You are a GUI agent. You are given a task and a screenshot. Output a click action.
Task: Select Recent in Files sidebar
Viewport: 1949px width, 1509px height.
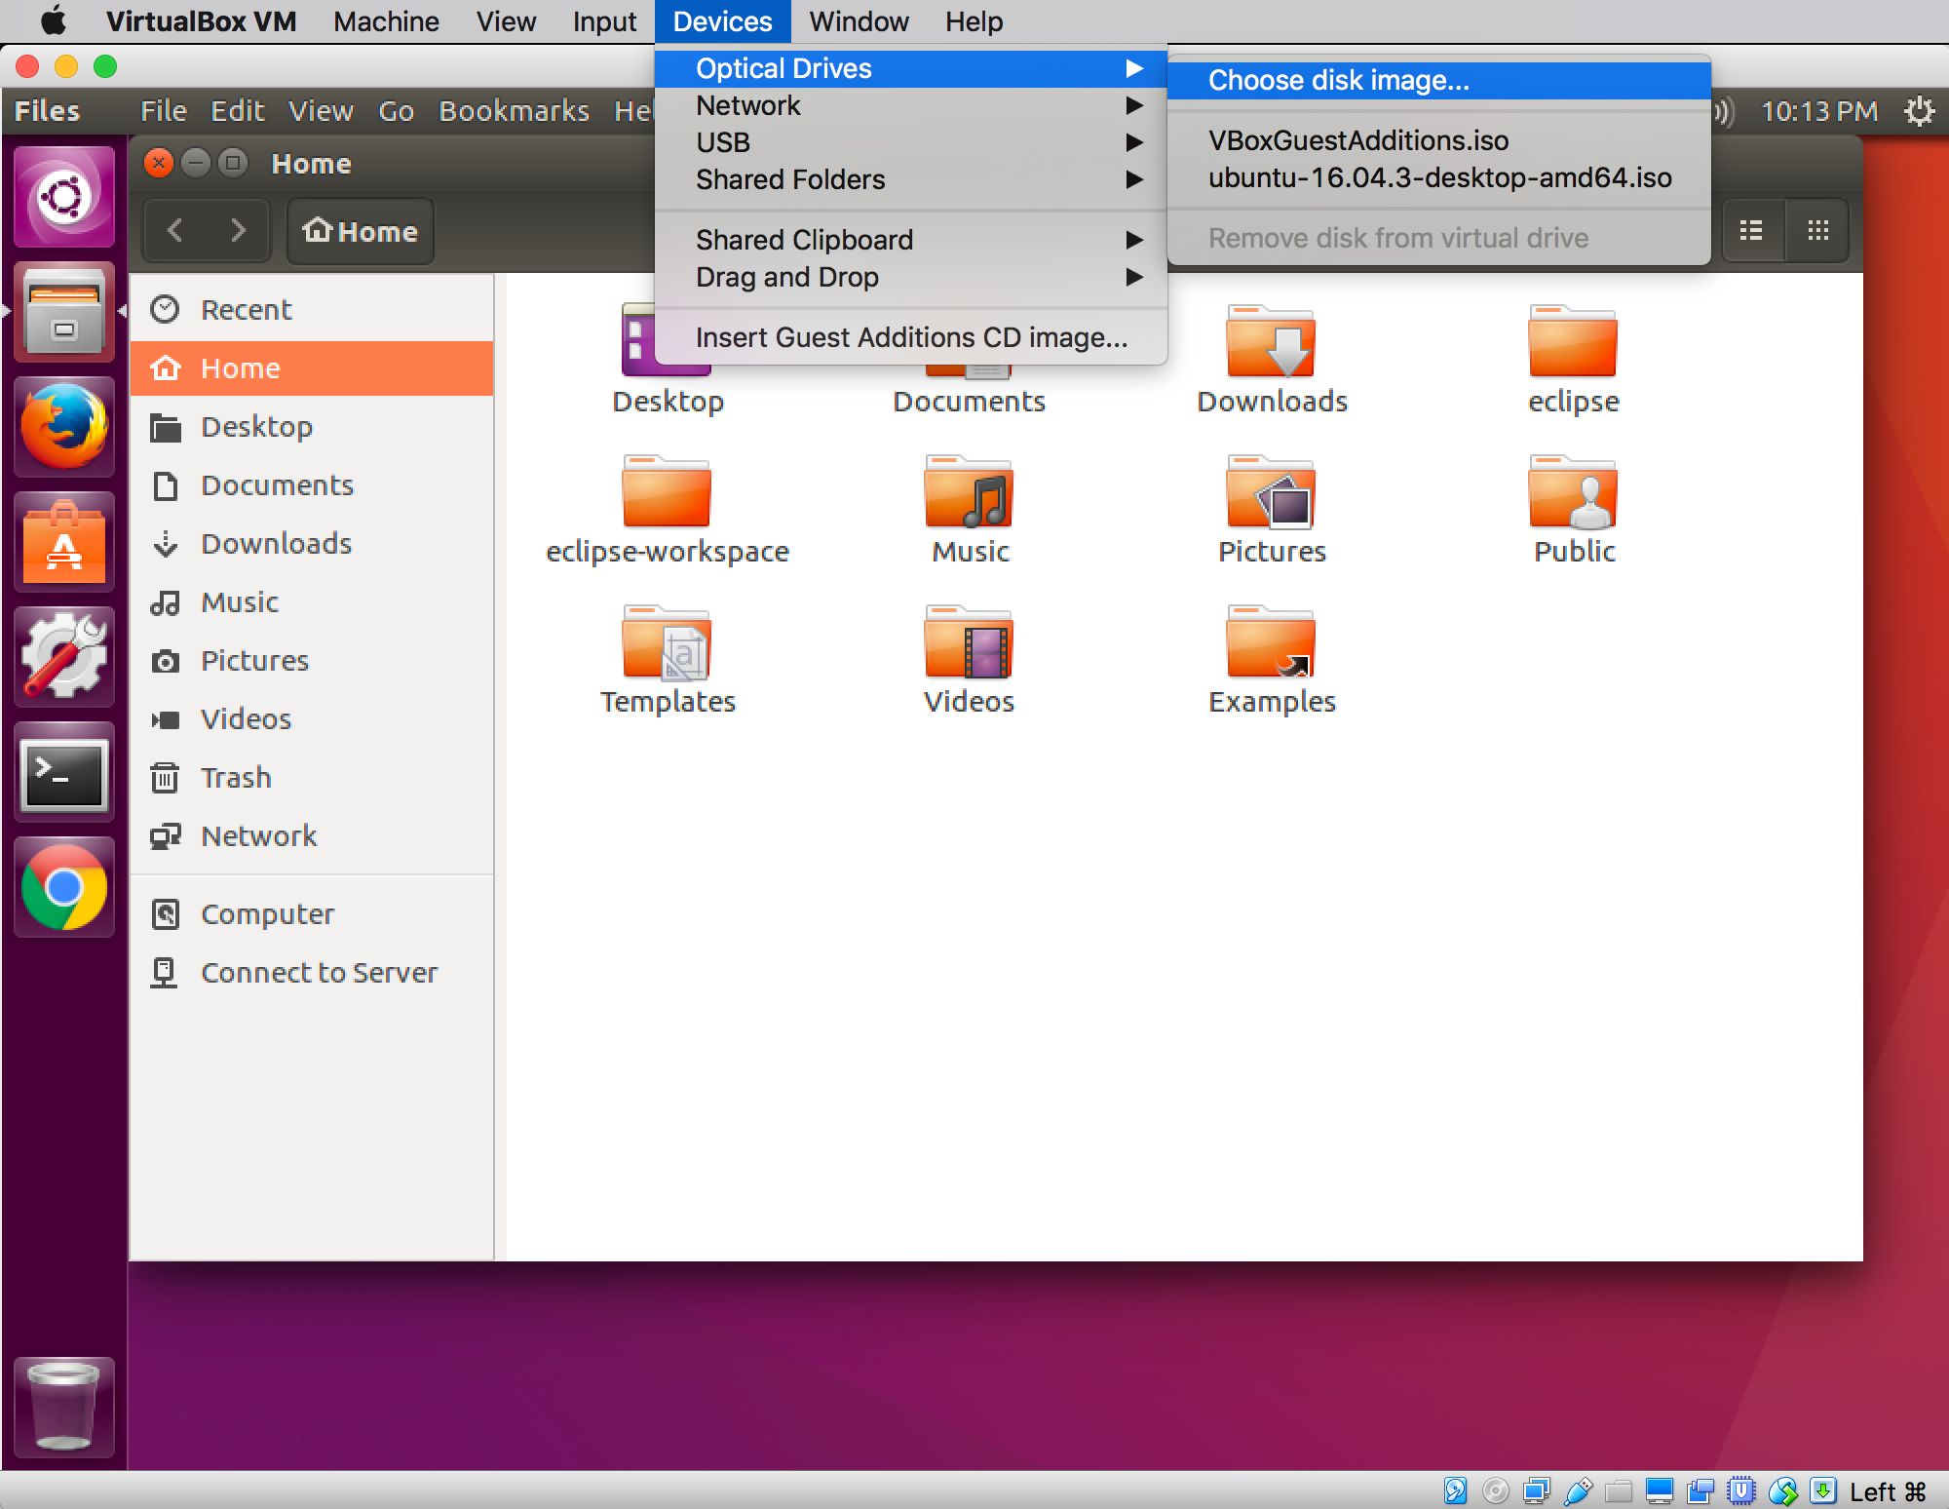312,310
